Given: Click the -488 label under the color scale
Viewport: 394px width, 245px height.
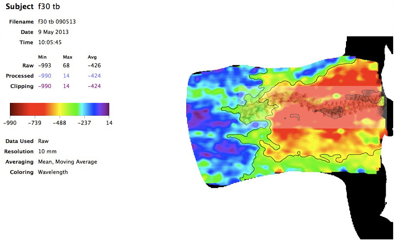Looking at the screenshot, I should click(x=59, y=123).
